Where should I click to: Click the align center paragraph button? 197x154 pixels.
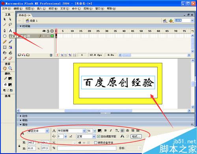click(x=128, y=130)
